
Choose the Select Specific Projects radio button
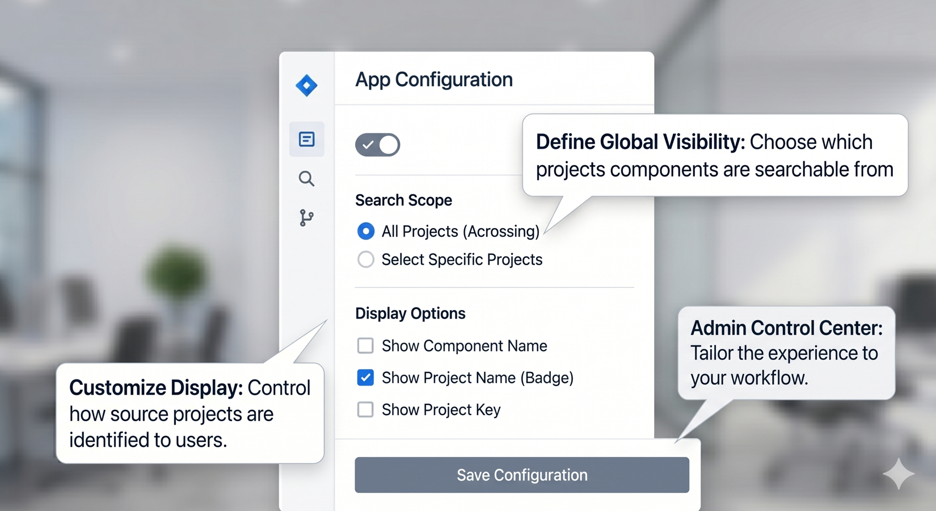pyautogui.click(x=366, y=259)
